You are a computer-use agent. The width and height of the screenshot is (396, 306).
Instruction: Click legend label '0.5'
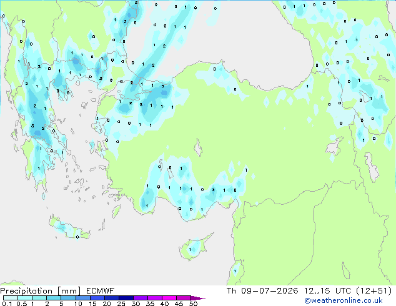[x=22, y=304]
